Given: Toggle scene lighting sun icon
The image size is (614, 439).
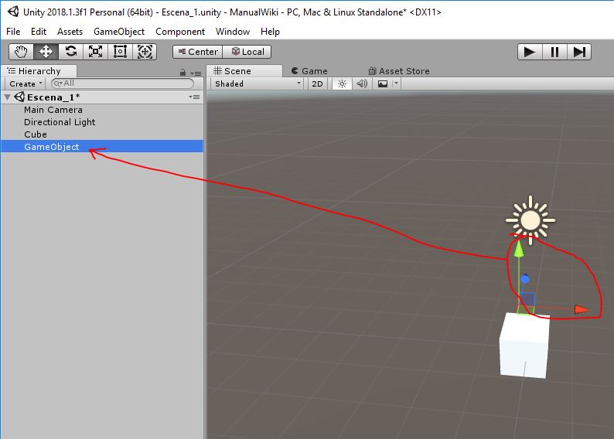Looking at the screenshot, I should click(x=342, y=83).
